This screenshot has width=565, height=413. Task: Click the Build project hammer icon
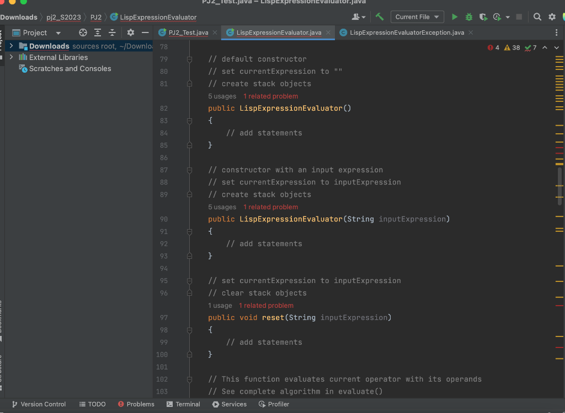coord(380,17)
